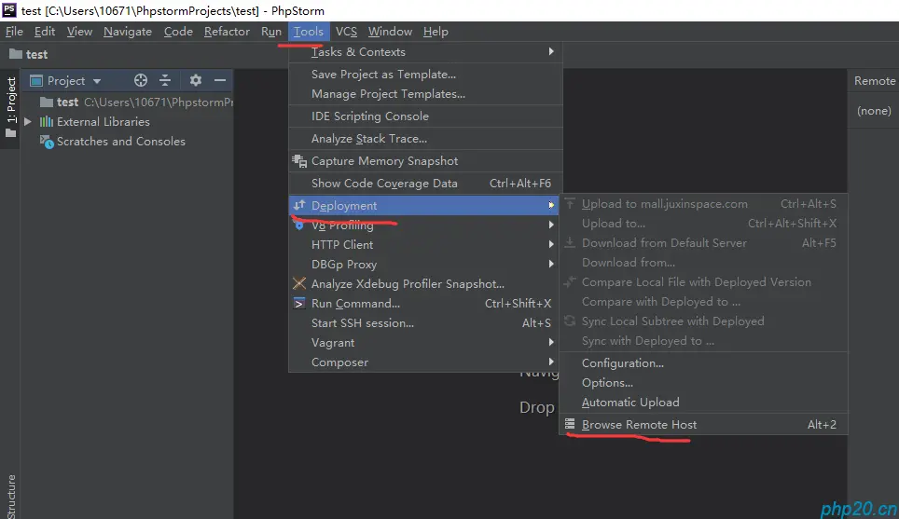Image resolution: width=899 pixels, height=519 pixels.
Task: Open the Refactor menu
Action: (x=227, y=32)
